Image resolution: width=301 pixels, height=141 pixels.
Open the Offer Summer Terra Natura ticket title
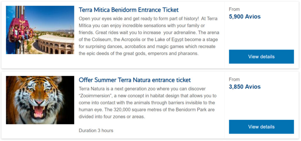135,80
